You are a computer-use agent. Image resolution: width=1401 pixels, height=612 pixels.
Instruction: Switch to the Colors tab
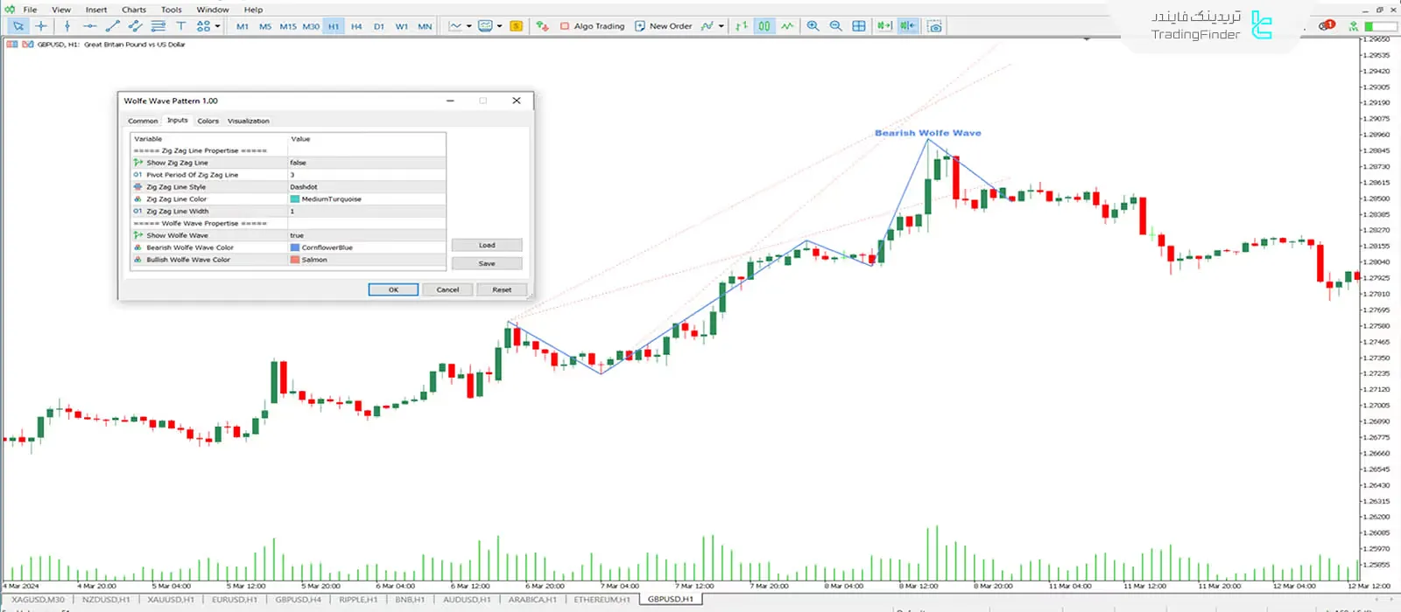[x=208, y=122]
